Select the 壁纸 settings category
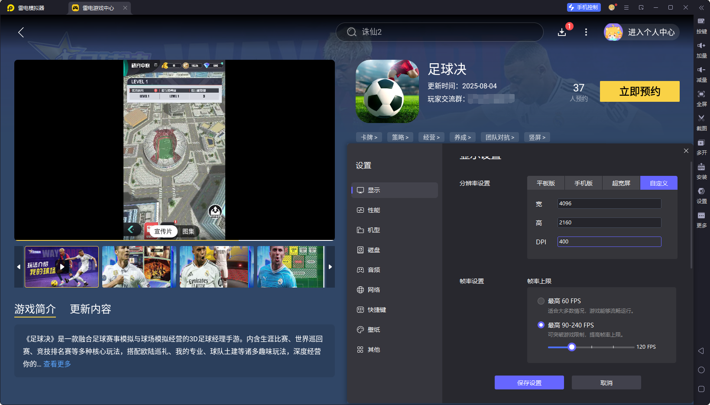Screen dimensions: 710x405 coord(395,330)
